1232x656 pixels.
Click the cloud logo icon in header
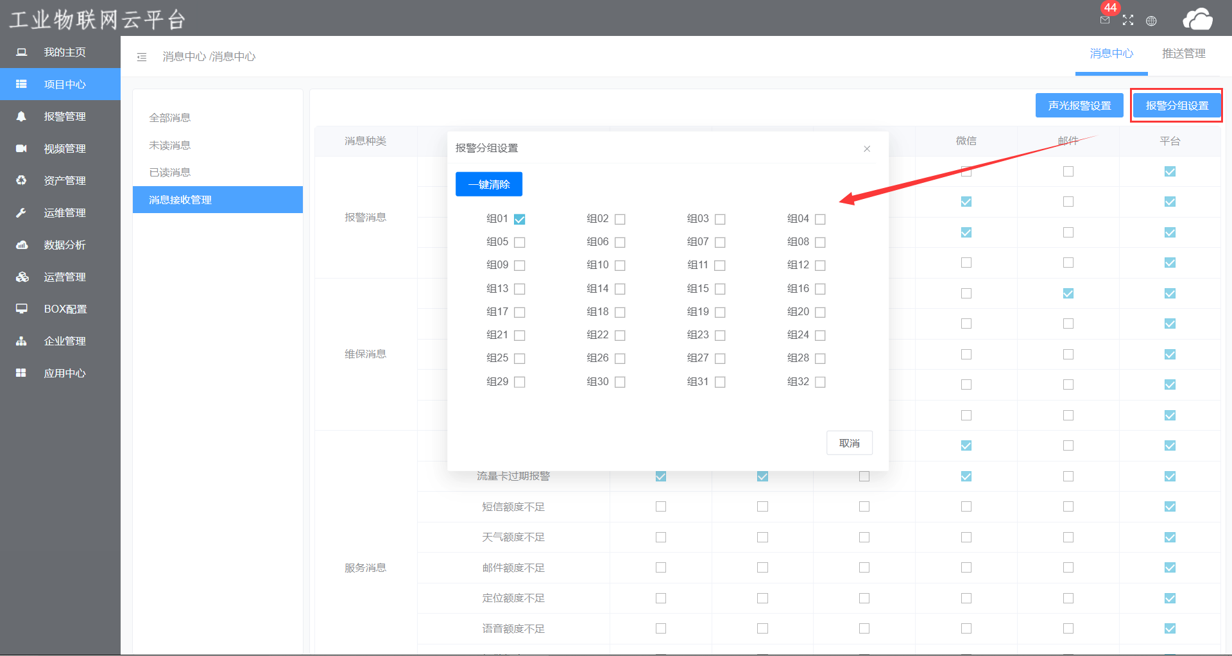(1197, 19)
